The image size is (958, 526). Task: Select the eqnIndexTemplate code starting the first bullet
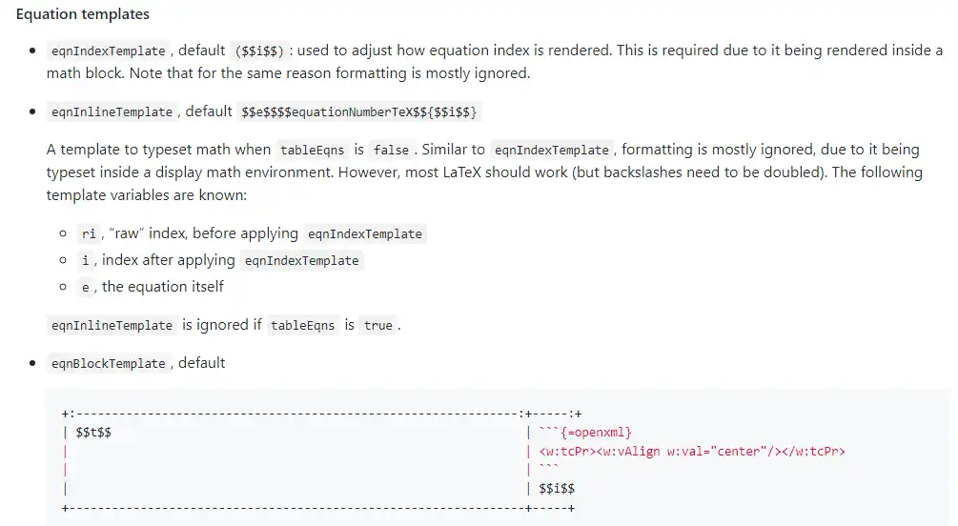tap(108, 51)
